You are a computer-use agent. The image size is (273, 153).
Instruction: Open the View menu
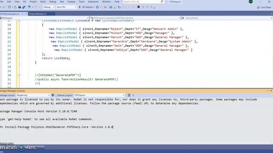pyautogui.click(x=17, y=2)
